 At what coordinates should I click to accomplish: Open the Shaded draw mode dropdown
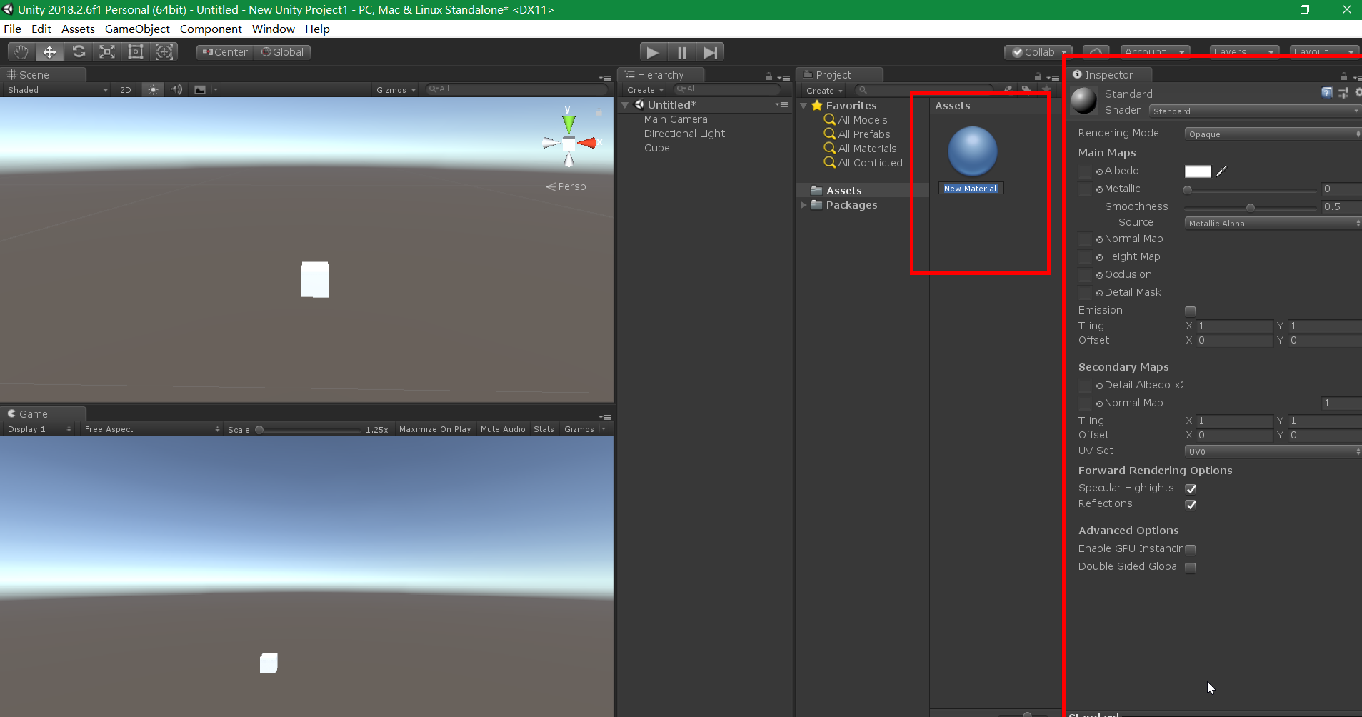tap(56, 89)
